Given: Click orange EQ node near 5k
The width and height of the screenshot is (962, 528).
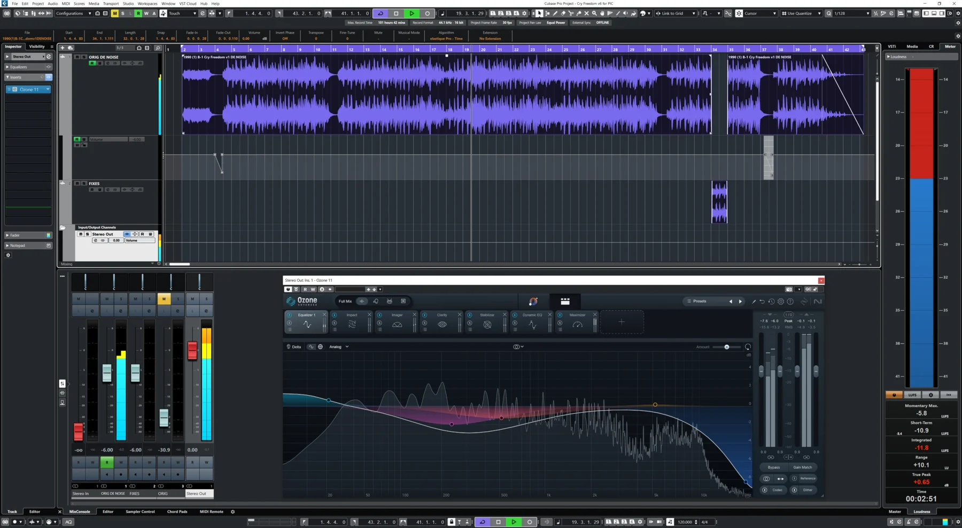Looking at the screenshot, I should pos(655,405).
